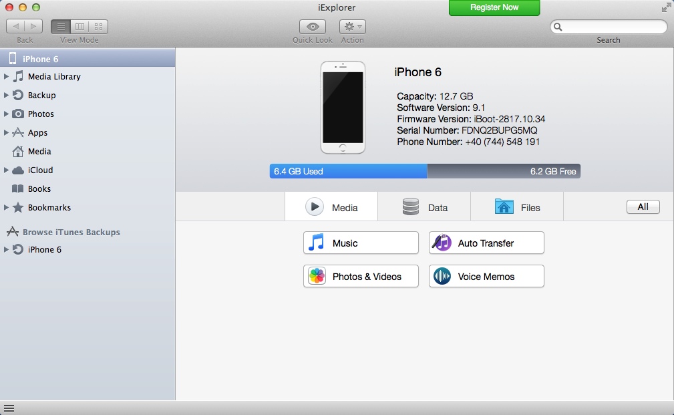The height and width of the screenshot is (415, 674).
Task: Select the Files tab
Action: tap(517, 207)
